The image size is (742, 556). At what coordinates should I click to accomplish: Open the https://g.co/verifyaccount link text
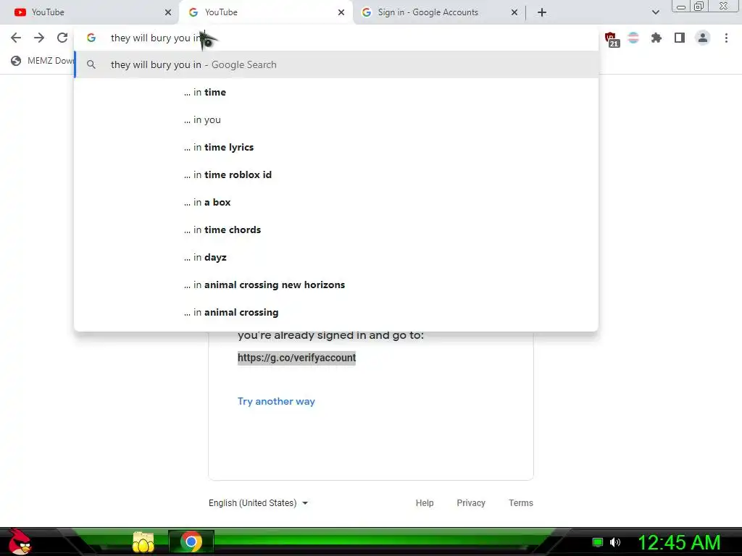coord(296,358)
